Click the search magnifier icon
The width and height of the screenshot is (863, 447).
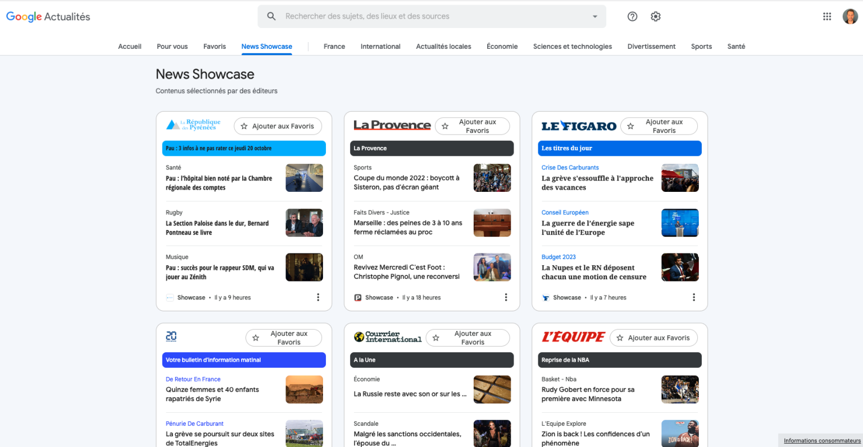click(x=271, y=16)
